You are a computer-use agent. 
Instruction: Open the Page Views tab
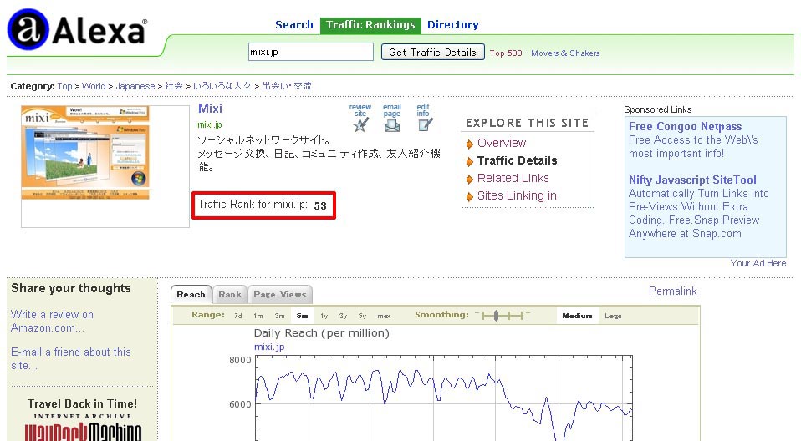[280, 294]
